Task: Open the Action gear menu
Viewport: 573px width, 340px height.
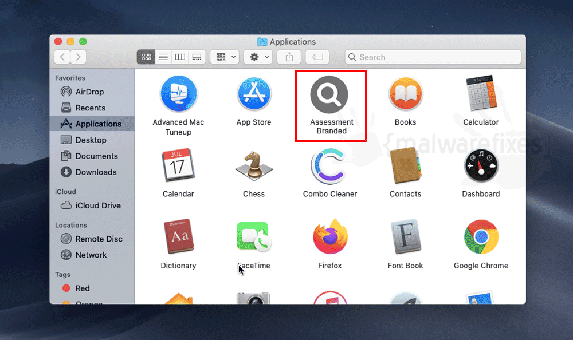Action: 258,57
